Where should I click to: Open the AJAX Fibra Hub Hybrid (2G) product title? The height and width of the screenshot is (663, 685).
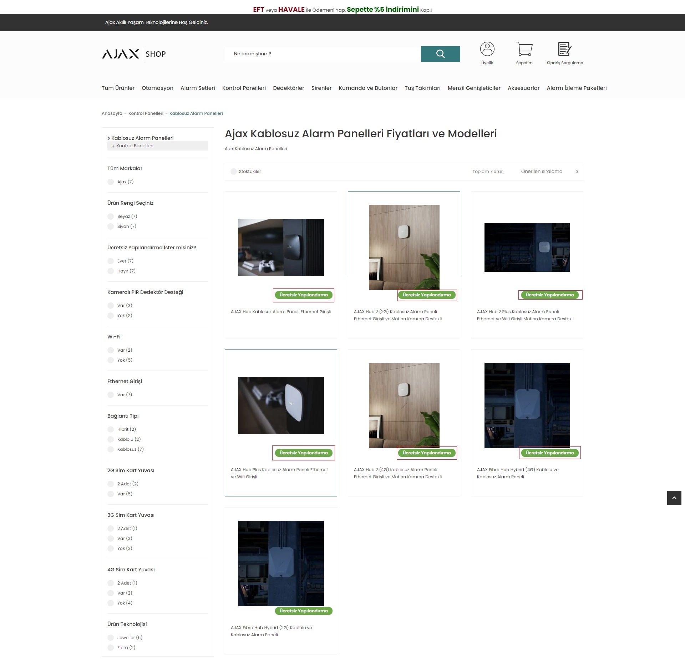click(272, 631)
